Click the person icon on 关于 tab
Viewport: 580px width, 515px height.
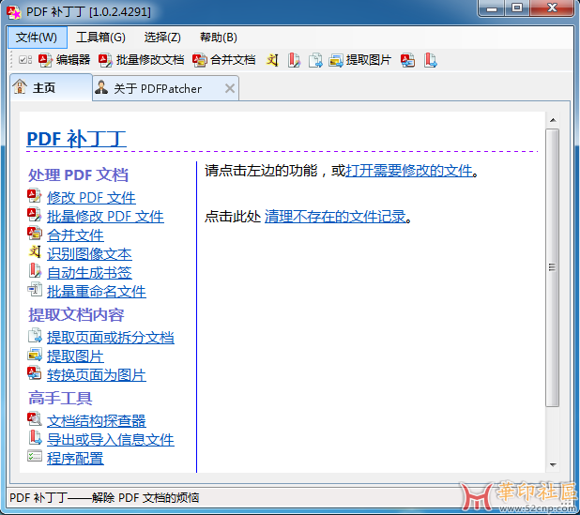101,87
